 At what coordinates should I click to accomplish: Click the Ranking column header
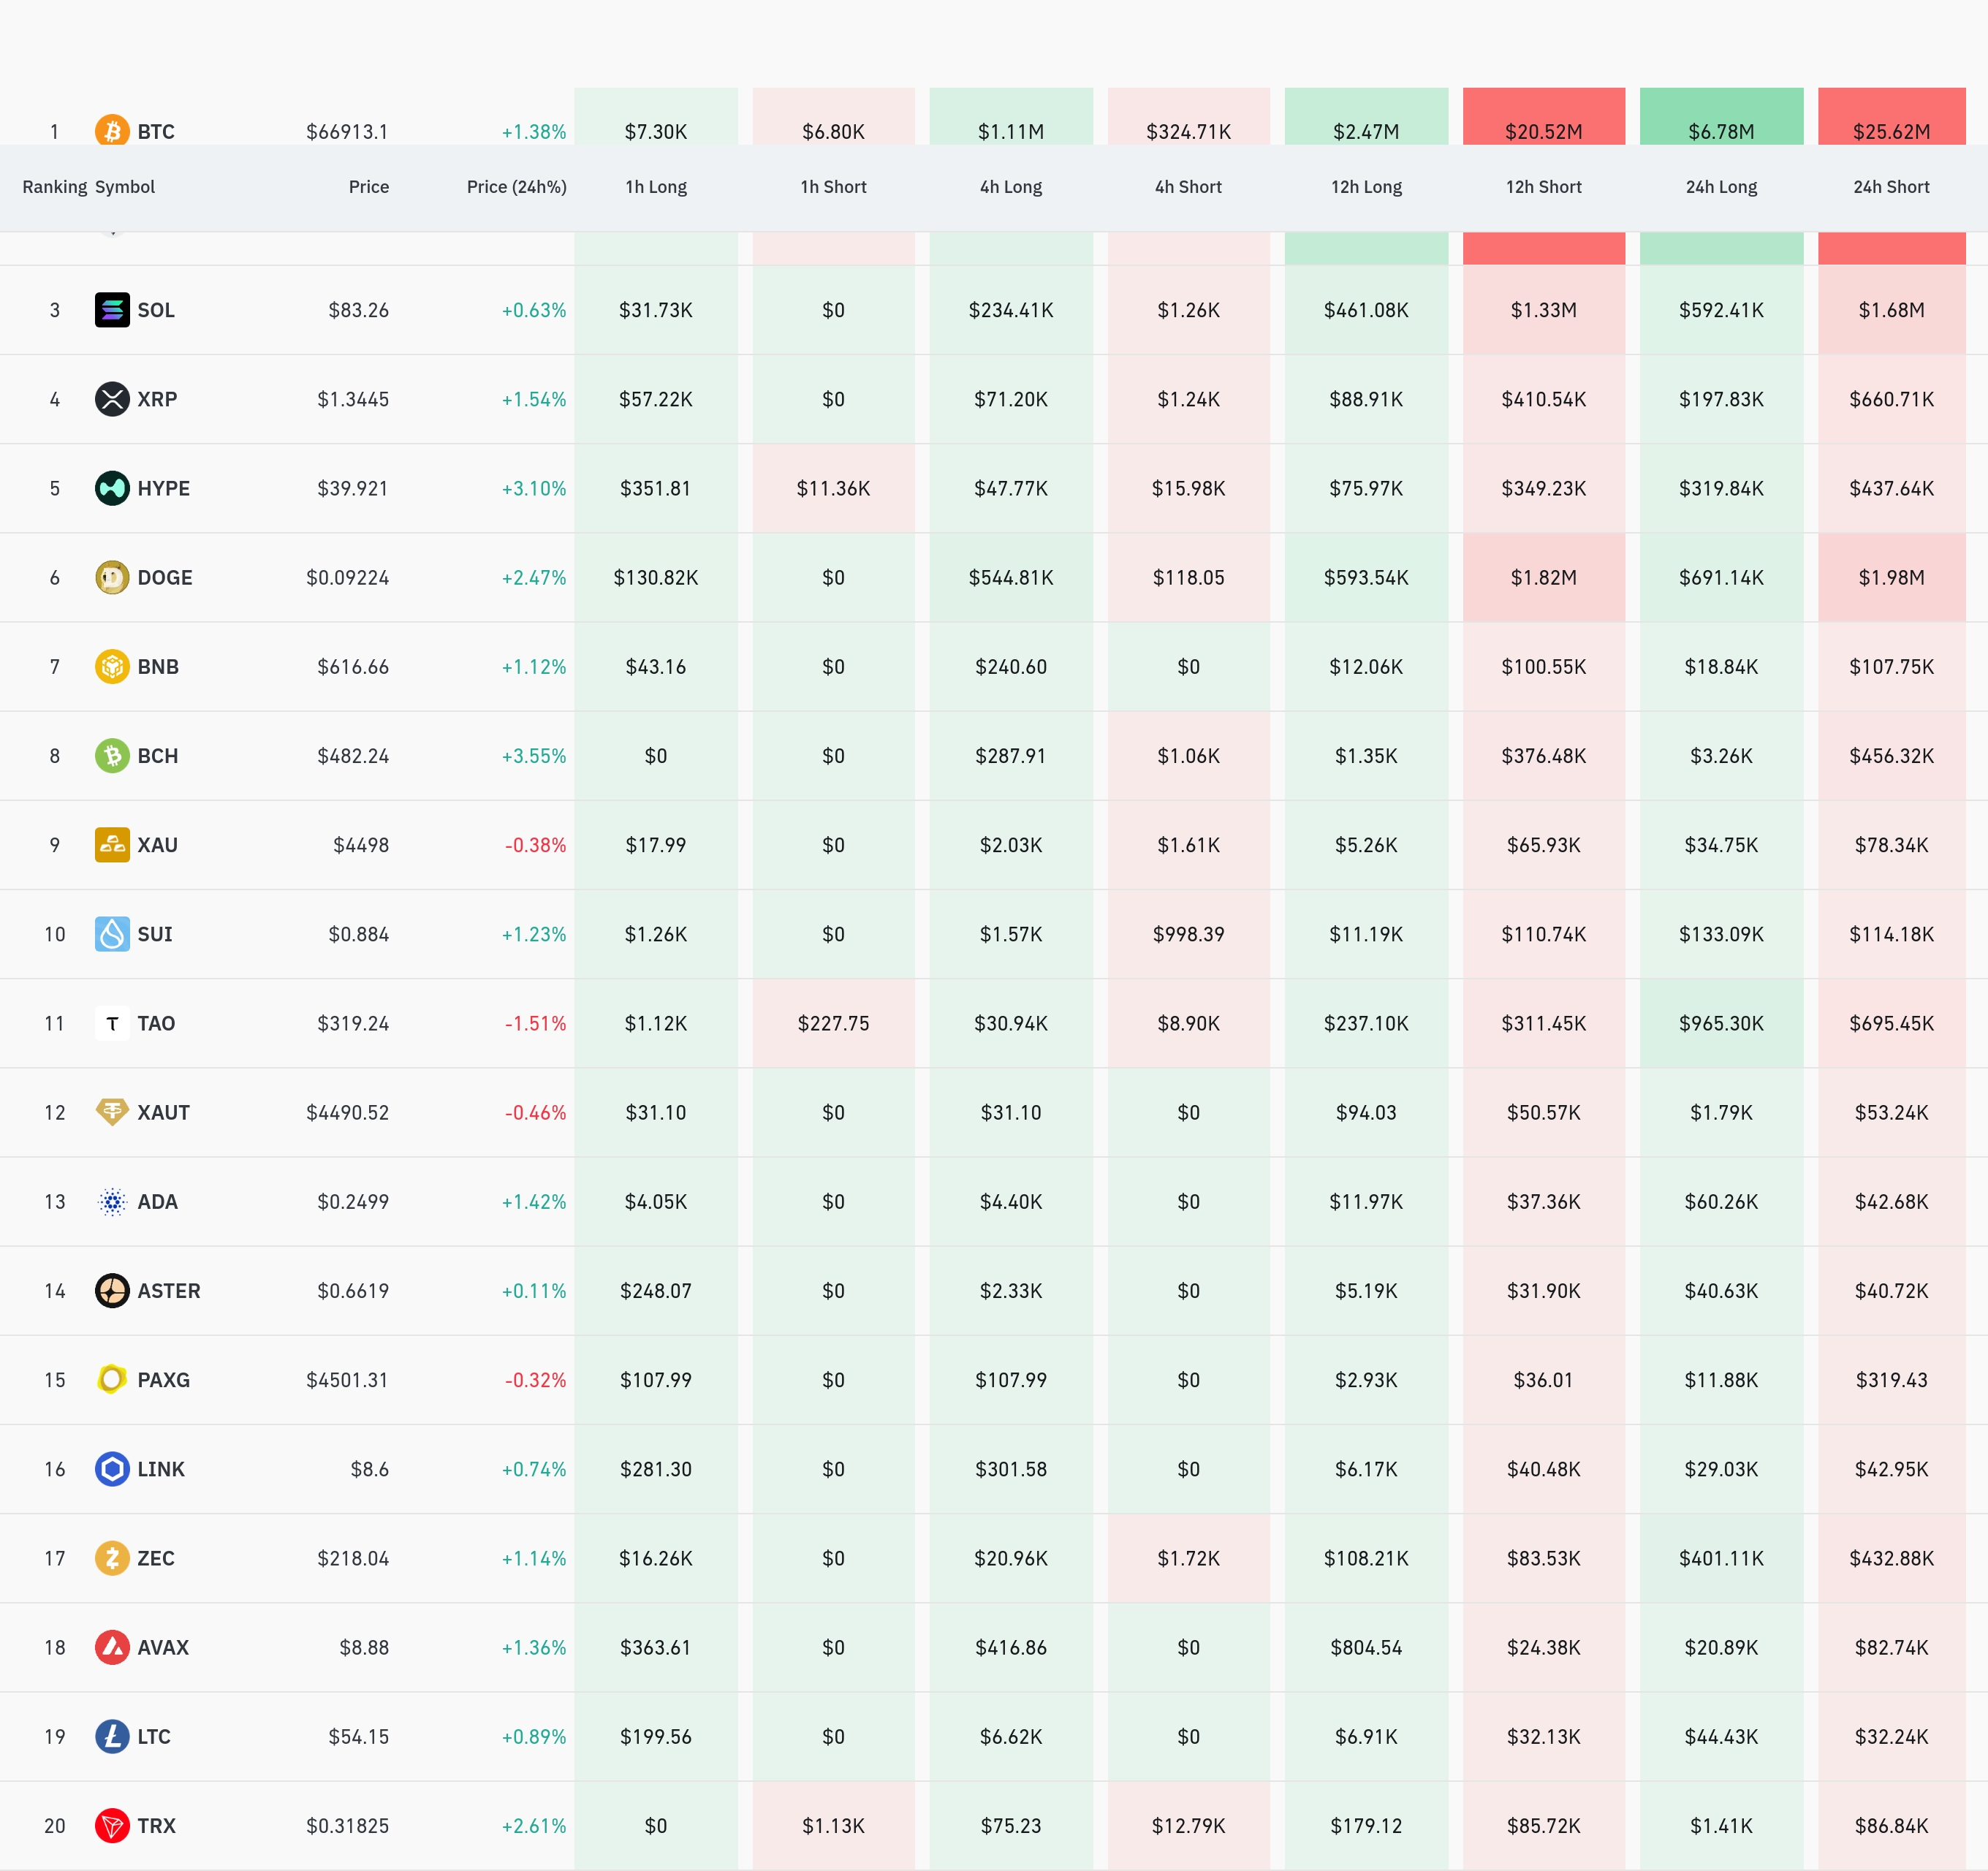[54, 187]
